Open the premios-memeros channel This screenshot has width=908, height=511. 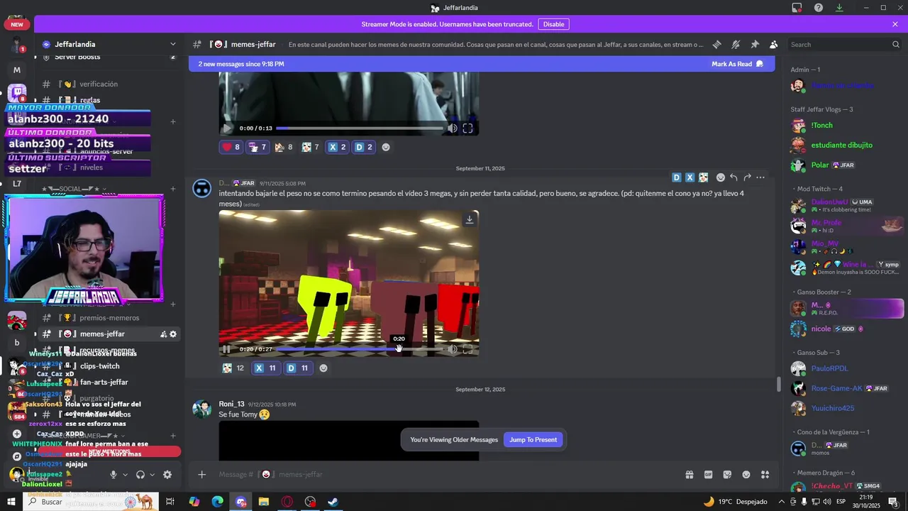click(110, 318)
